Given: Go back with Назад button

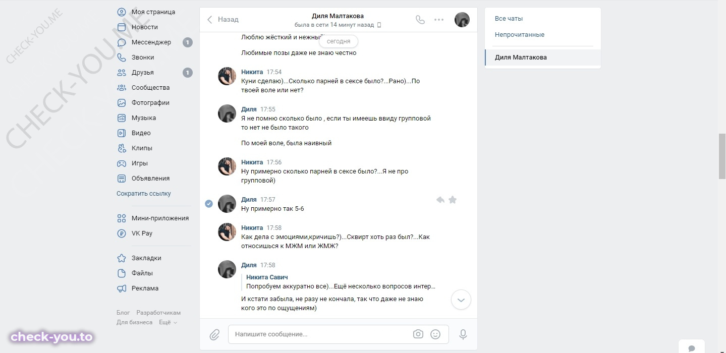Looking at the screenshot, I should pos(222,20).
